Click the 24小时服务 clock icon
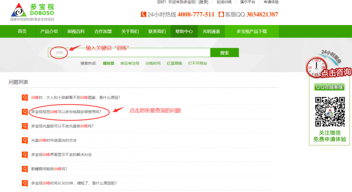This screenshot has width=352, height=192. [x=316, y=67]
